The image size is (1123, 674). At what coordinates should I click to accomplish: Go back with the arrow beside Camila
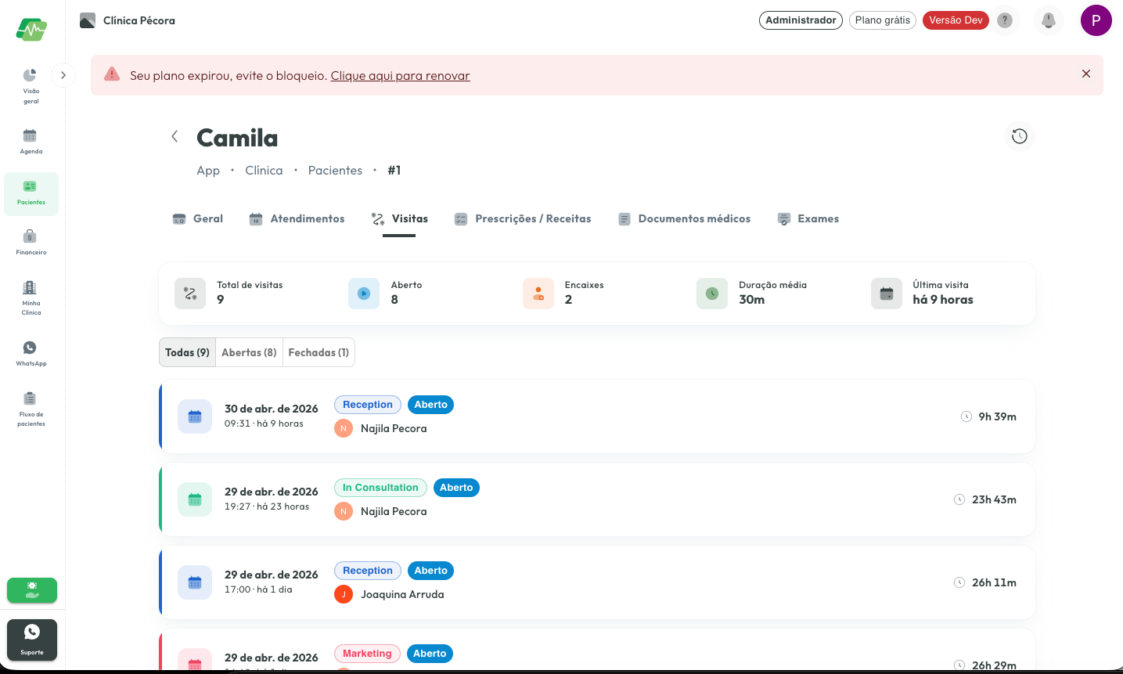(x=175, y=136)
